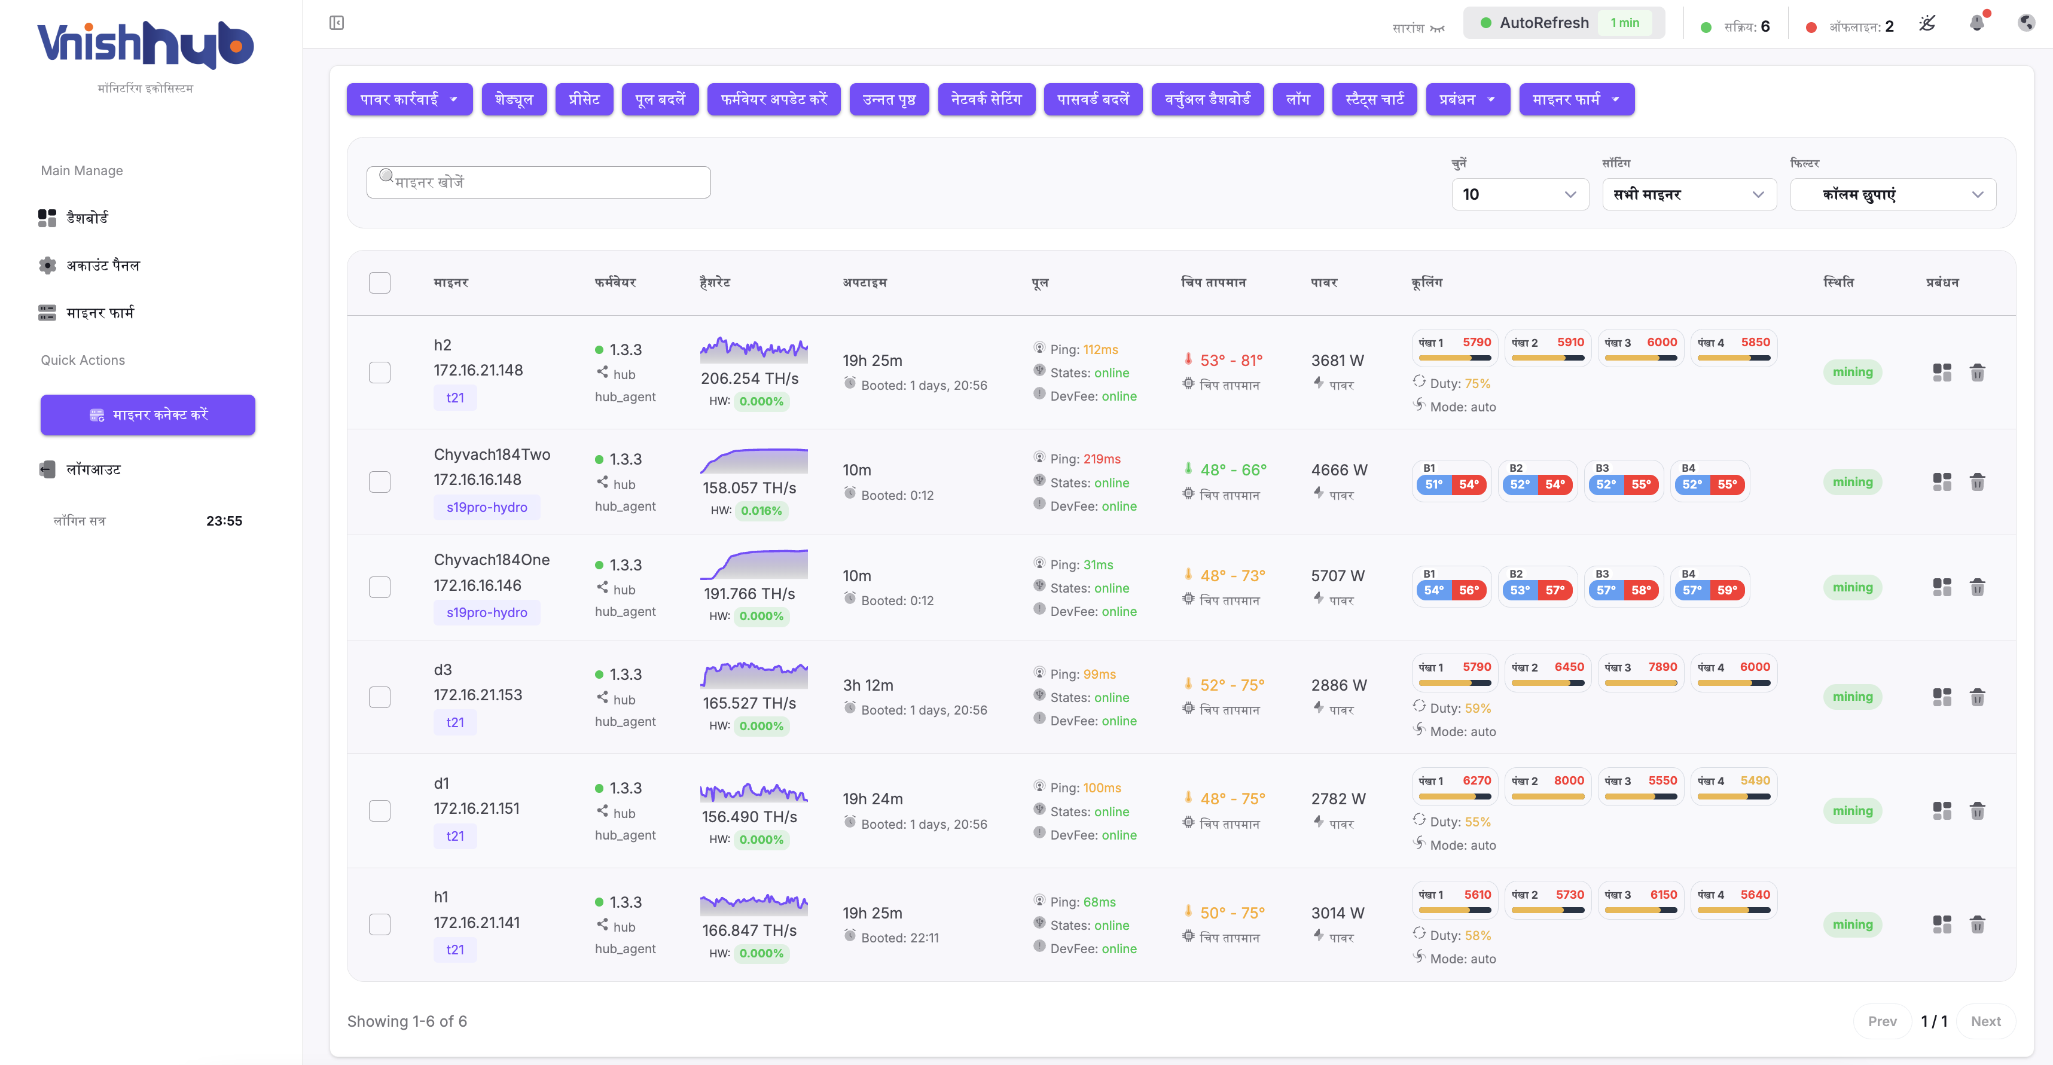Open the कॉलम छुपाएं filter dropdown

[x=1893, y=194]
